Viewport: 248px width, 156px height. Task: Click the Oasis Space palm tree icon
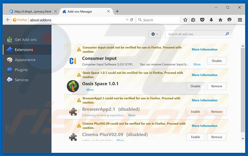pyautogui.click(x=73, y=86)
